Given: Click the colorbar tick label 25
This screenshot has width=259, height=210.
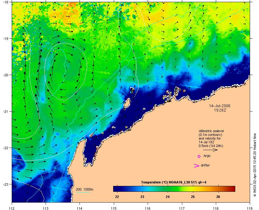Looking at the screenshot, I should click(193, 197).
